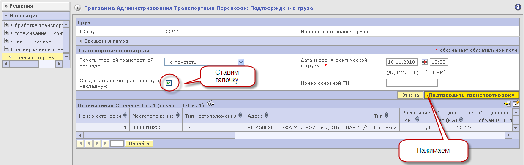
Task: Open the help question mark icon
Action: pos(518,7)
